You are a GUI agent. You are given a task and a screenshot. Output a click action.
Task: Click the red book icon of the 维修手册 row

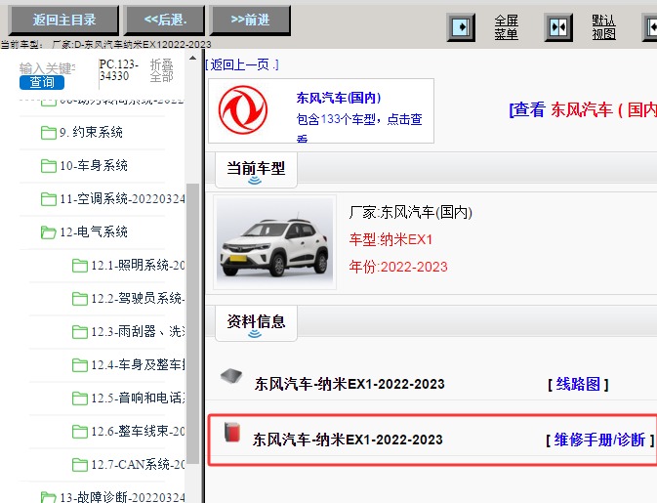point(232,432)
